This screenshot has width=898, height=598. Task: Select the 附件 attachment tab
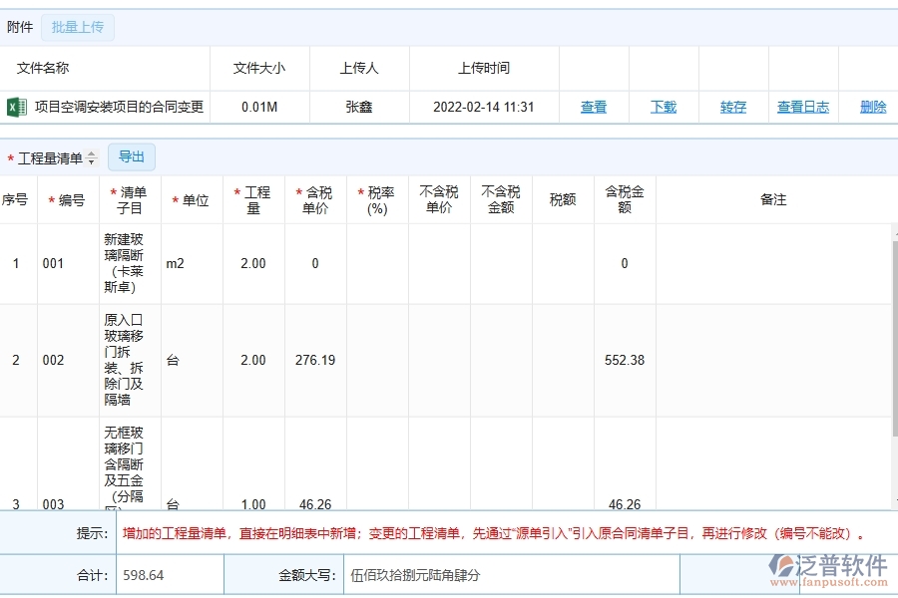(x=21, y=27)
